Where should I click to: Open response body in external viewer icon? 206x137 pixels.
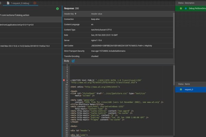[73, 61]
